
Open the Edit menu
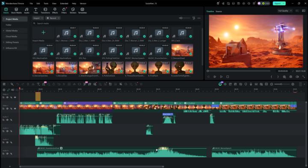point(38,3)
